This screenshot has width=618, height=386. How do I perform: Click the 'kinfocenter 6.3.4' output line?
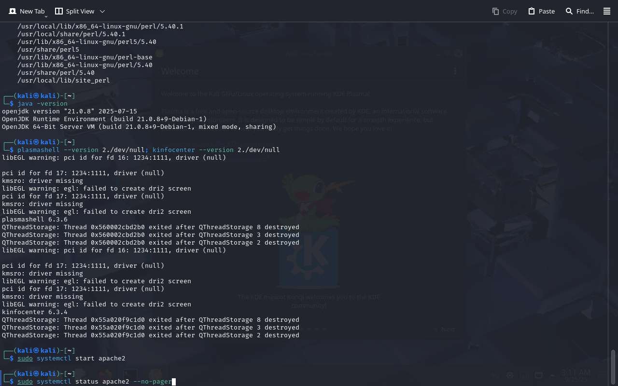(x=35, y=312)
